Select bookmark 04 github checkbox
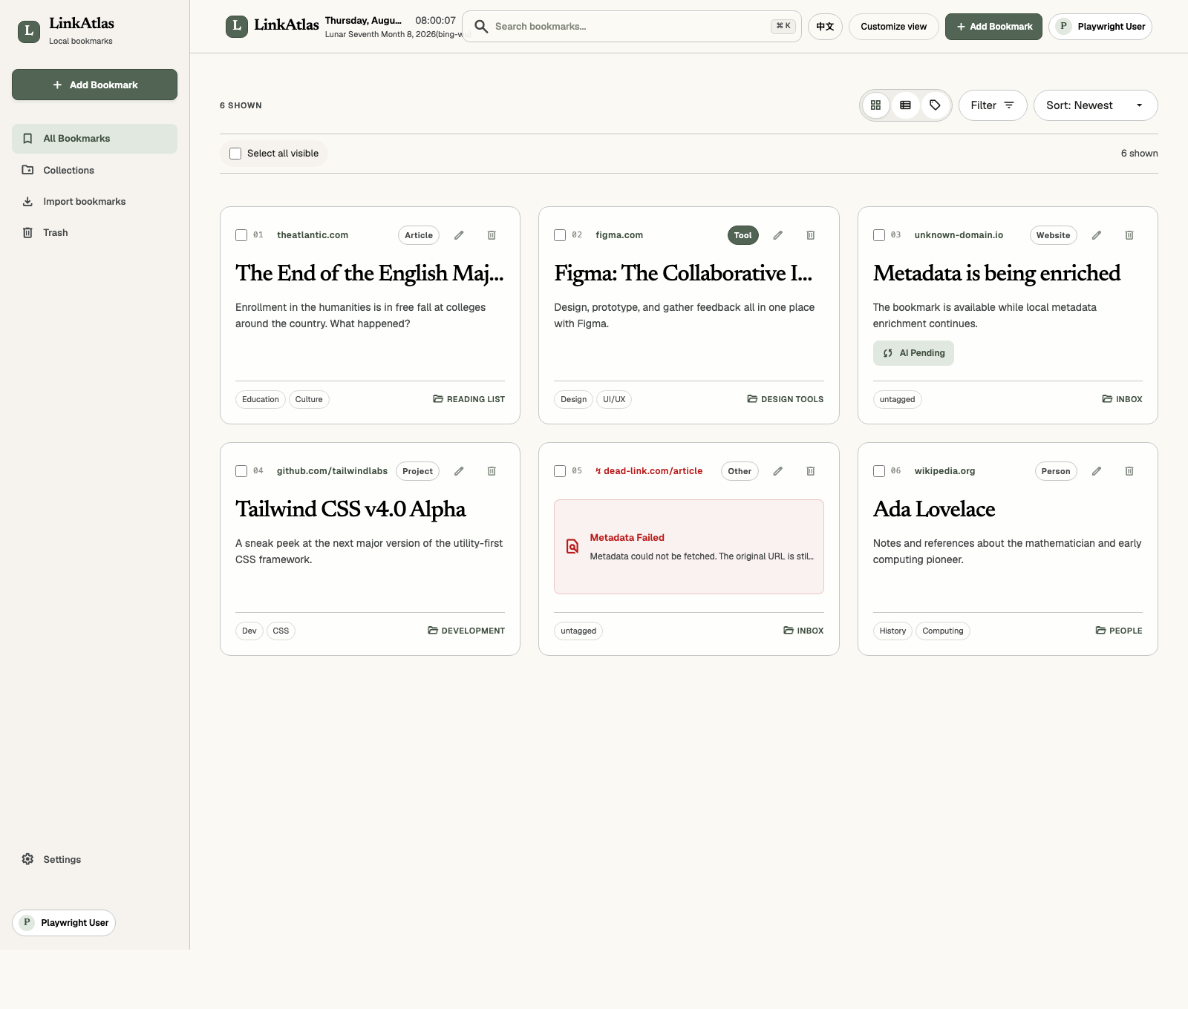1188x1009 pixels. pyautogui.click(x=241, y=471)
